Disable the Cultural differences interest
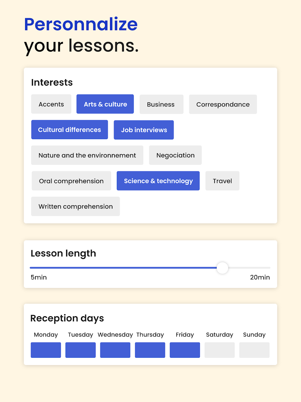The width and height of the screenshot is (301, 402). point(69,130)
